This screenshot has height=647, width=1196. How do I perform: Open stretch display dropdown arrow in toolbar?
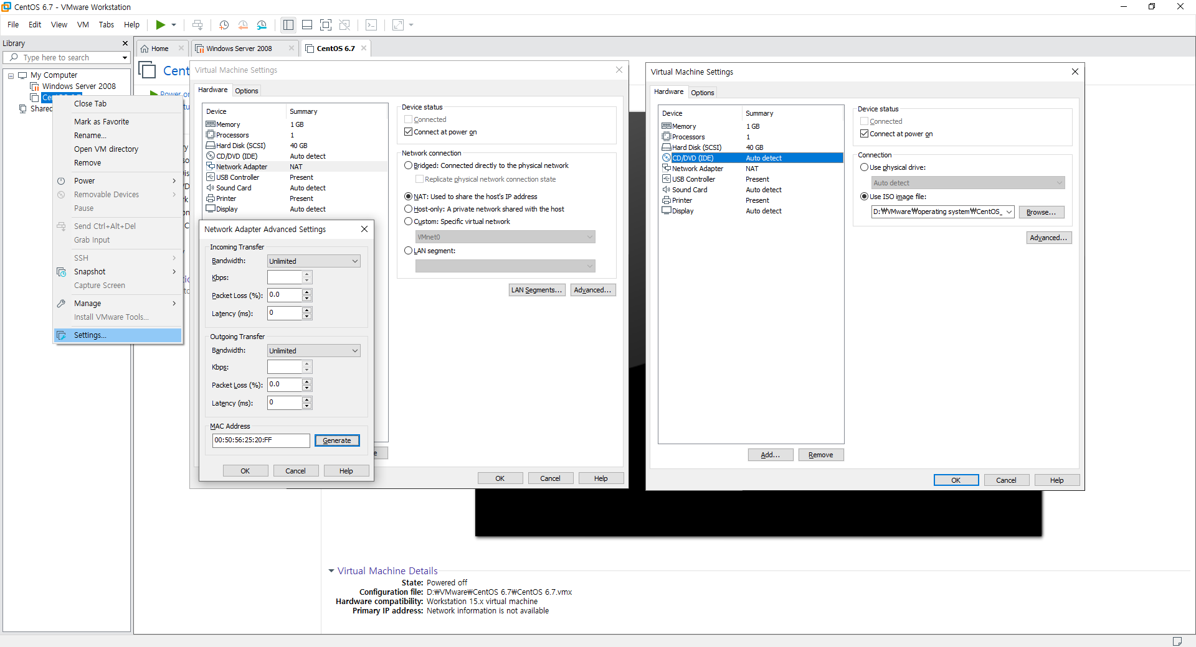(x=411, y=25)
